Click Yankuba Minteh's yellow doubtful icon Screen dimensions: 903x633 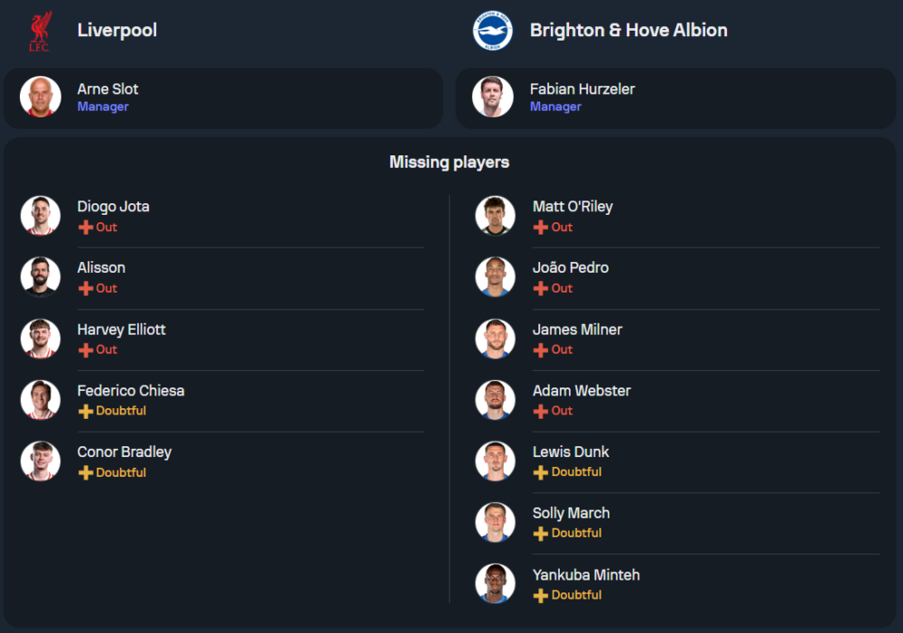(x=541, y=595)
